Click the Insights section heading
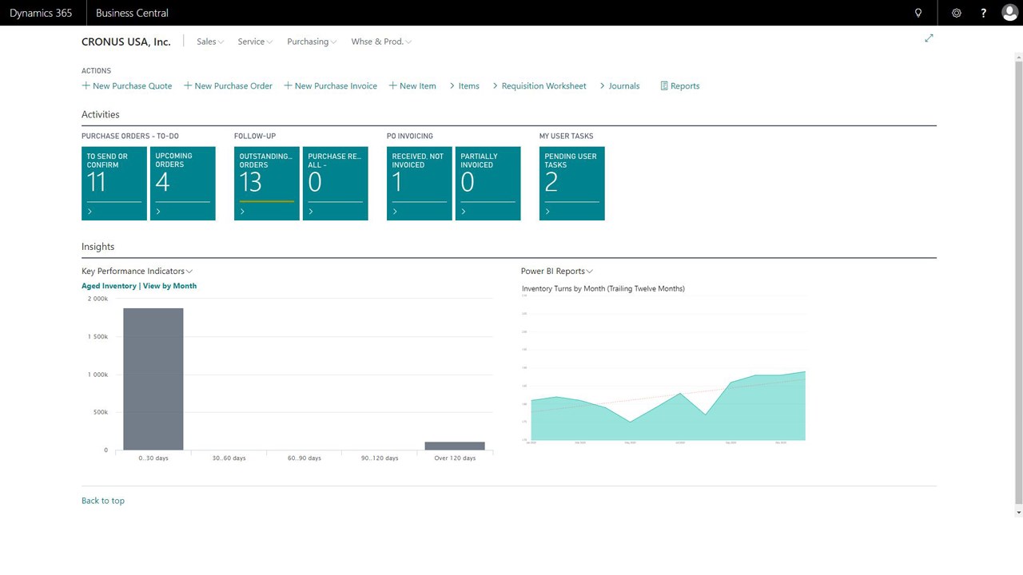 point(98,247)
